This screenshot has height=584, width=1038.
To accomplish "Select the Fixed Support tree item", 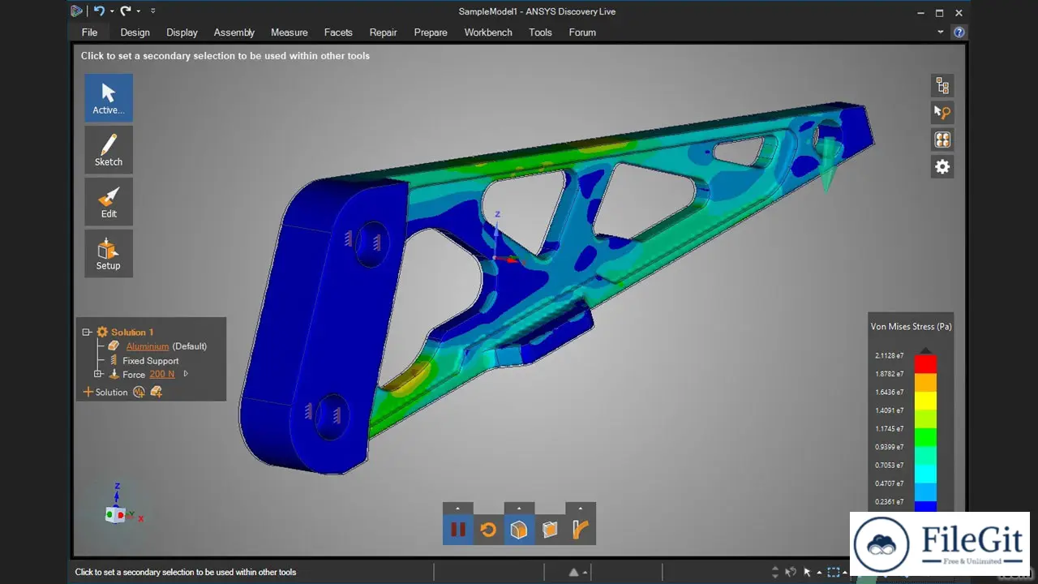I will 151,361.
